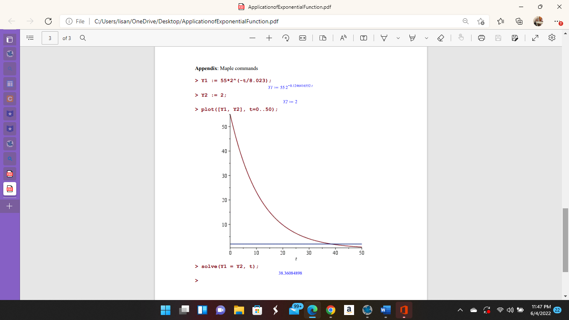Viewport: 569px width, 320px height.
Task: Expand the Draw pen options dropdown
Action: (398, 38)
